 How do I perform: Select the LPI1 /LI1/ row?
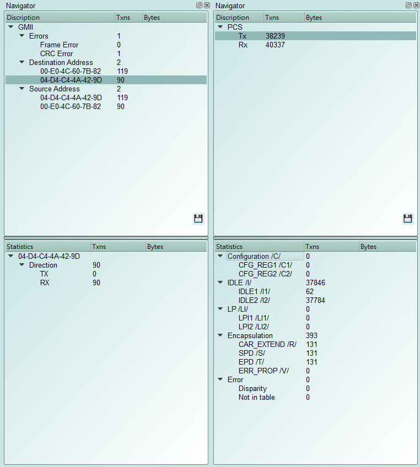click(315, 318)
